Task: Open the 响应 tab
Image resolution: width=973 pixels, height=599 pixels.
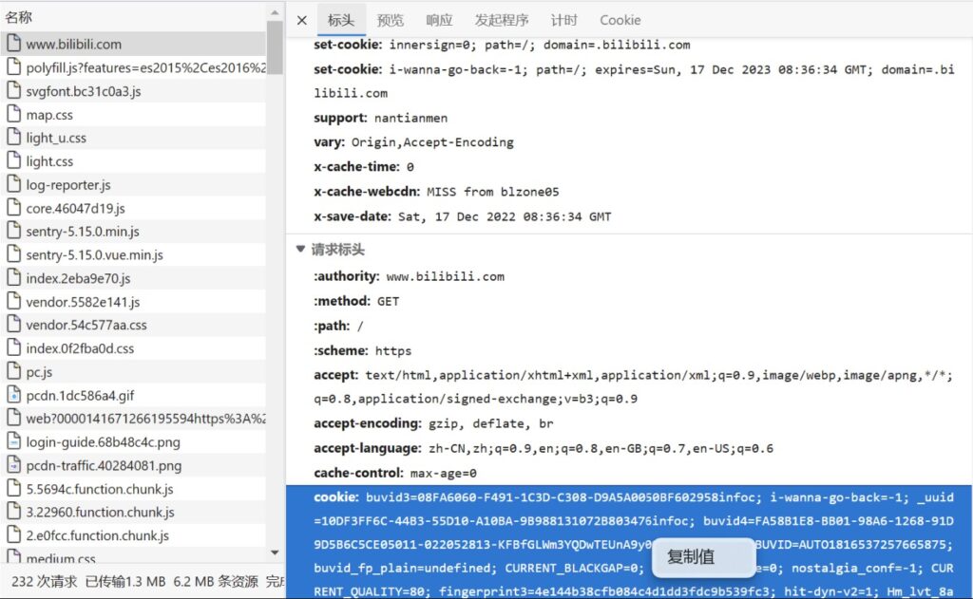Action: (x=439, y=20)
